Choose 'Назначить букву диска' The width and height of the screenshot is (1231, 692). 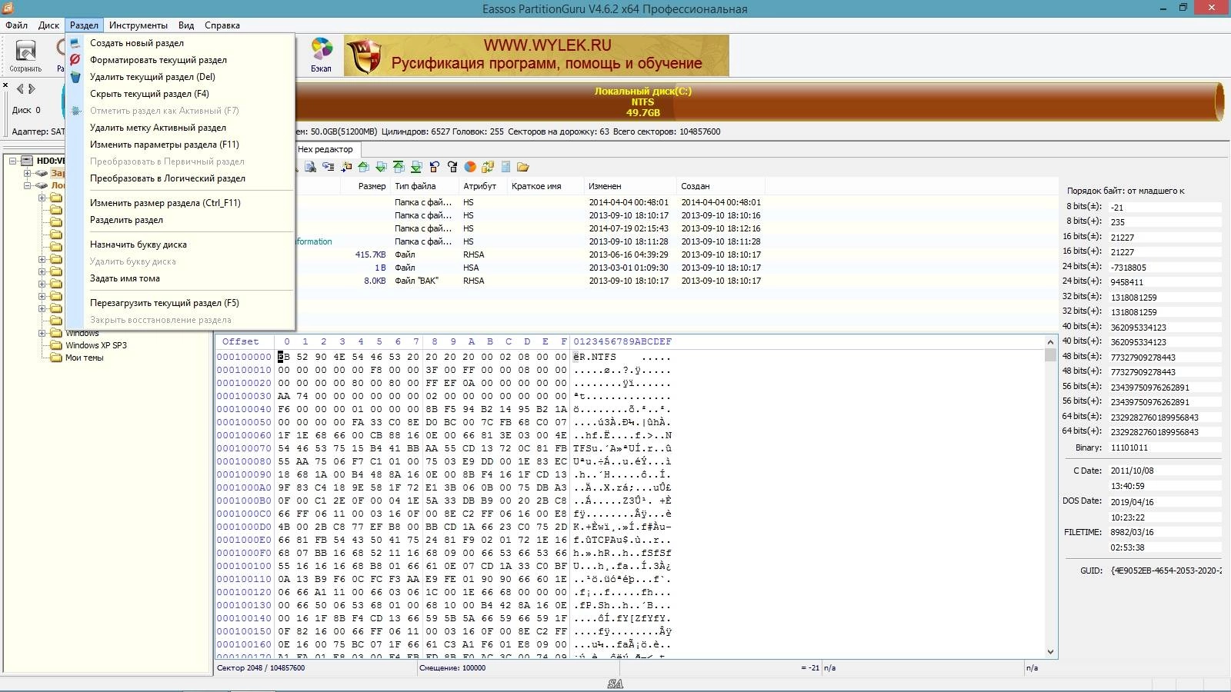179,245
